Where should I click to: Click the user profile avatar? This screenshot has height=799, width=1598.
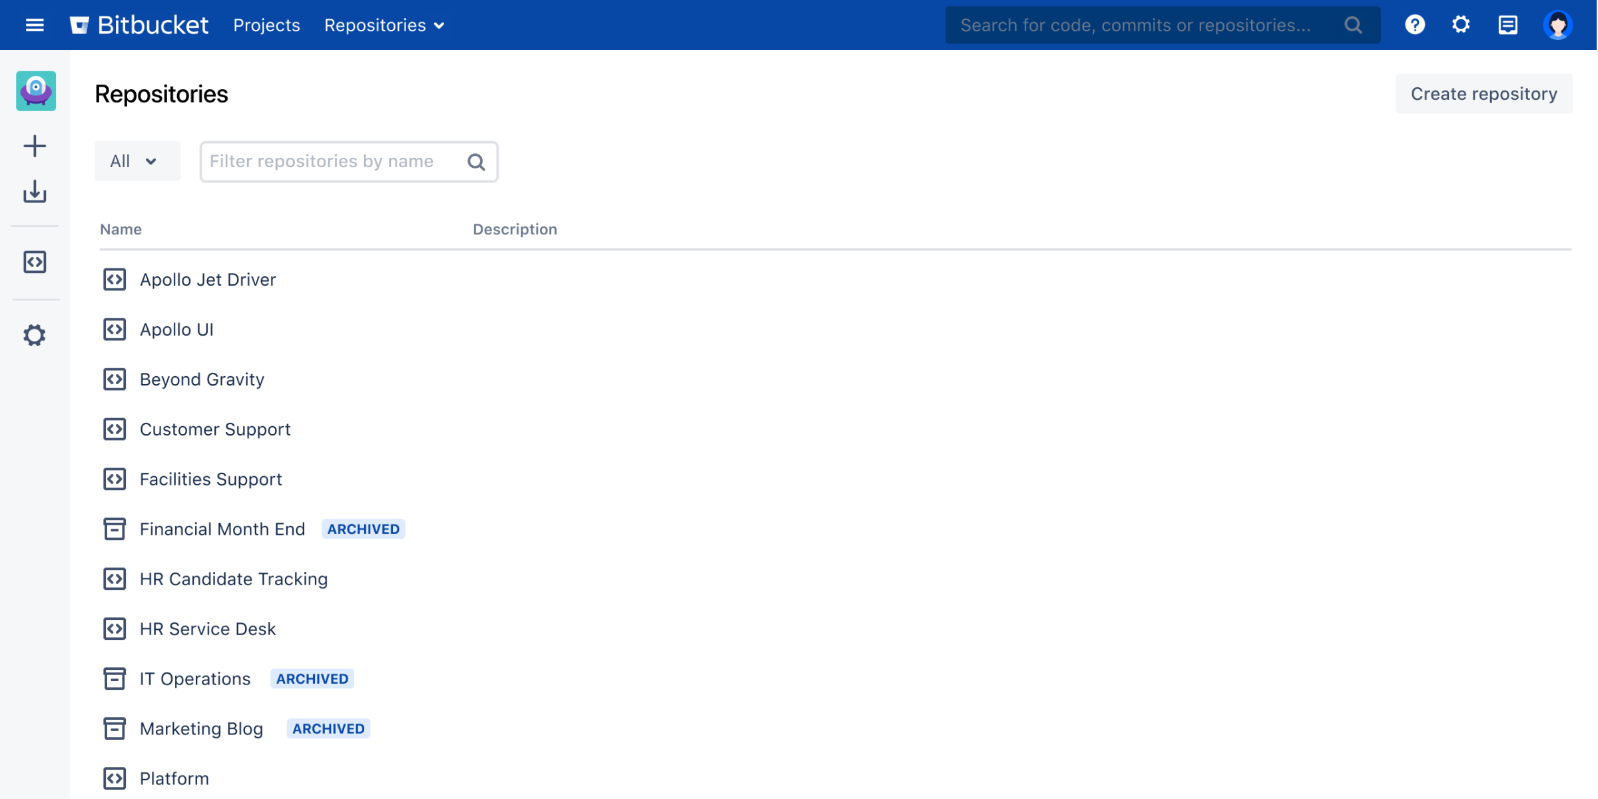1557,25
